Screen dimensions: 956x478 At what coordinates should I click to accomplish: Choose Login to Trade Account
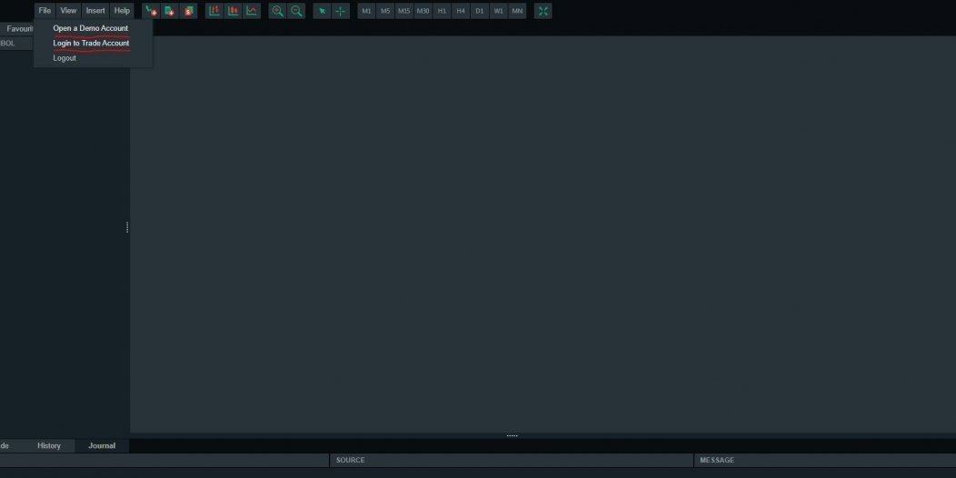[92, 44]
